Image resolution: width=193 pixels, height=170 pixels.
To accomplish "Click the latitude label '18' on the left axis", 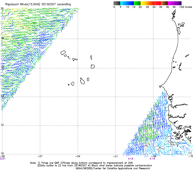I will click(2, 38).
